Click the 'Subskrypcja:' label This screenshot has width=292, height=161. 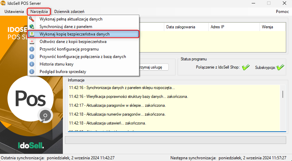click(266, 68)
